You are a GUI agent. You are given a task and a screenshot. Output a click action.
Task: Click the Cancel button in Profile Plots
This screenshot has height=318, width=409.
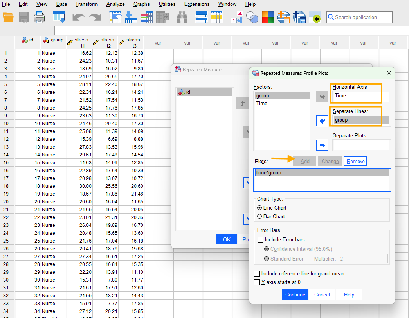(x=322, y=295)
